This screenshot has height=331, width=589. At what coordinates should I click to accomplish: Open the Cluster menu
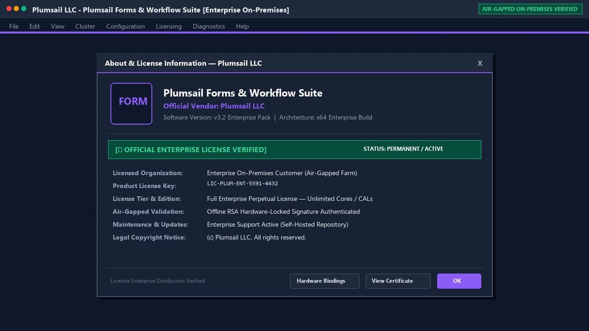click(85, 26)
